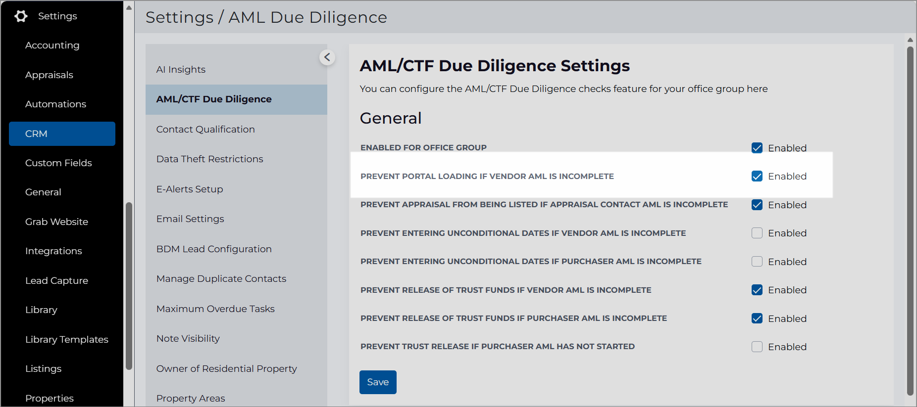The height and width of the screenshot is (407, 917).
Task: Click the Save button
Action: coord(378,382)
